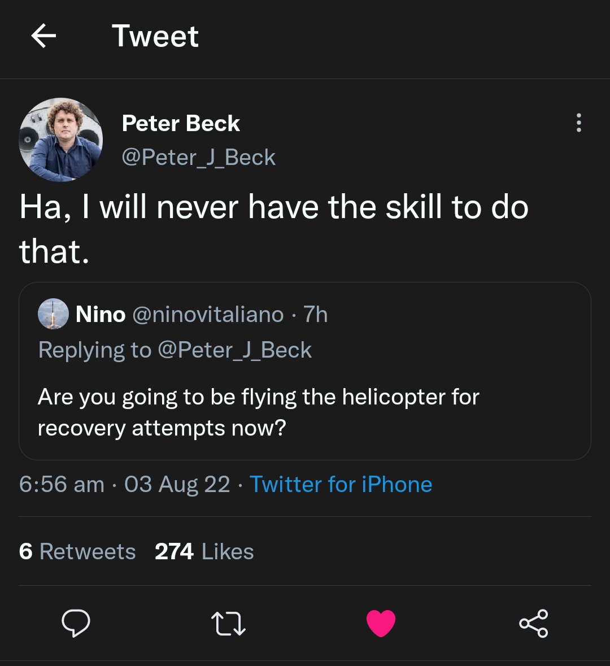Open the Twitter for iPhone link
The height and width of the screenshot is (666, 610).
point(341,484)
